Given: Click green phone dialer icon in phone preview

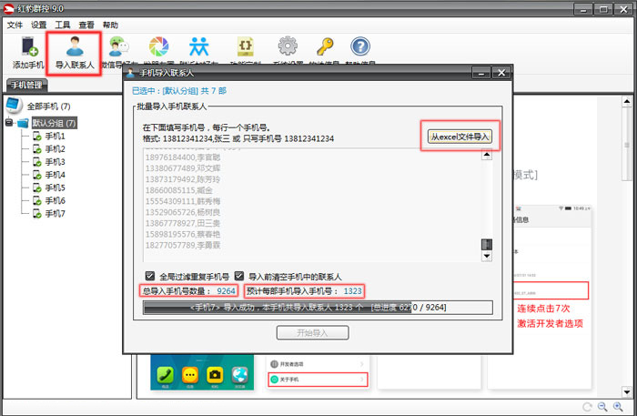Looking at the screenshot, I should [x=166, y=374].
